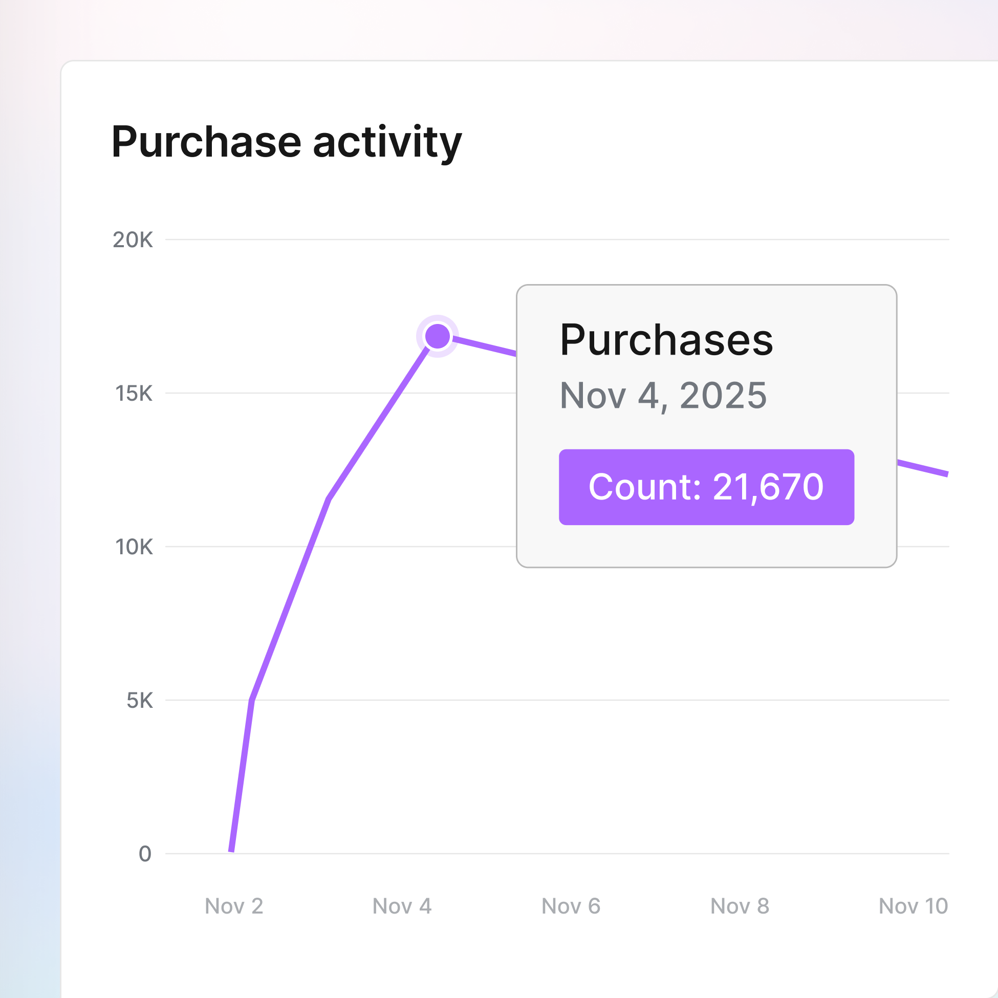
Task: Click the Nov 4, 2025 tooltip date
Action: tap(663, 396)
